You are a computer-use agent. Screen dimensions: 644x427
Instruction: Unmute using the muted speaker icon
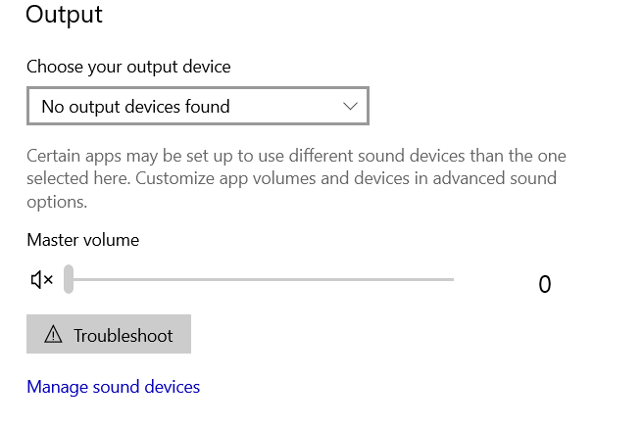(x=41, y=281)
